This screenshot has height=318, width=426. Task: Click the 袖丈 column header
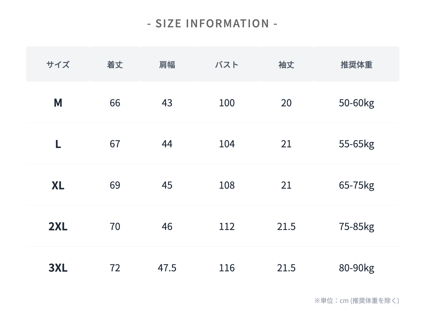[286, 64]
